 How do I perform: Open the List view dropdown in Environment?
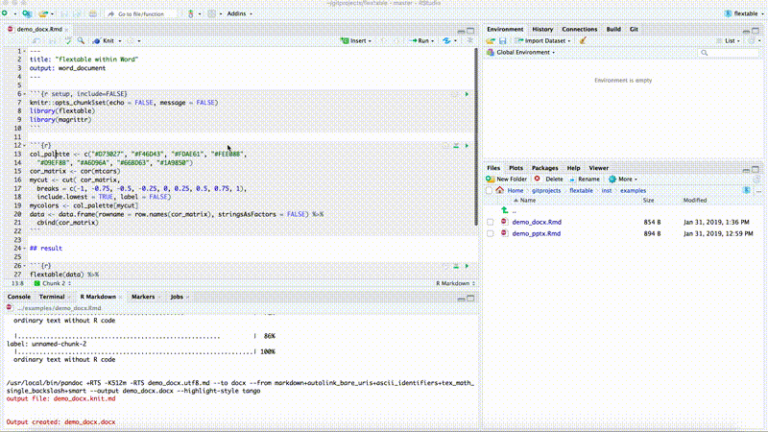729,40
